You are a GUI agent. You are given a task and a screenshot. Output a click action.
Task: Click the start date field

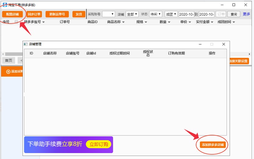pyautogui.click(x=186, y=14)
